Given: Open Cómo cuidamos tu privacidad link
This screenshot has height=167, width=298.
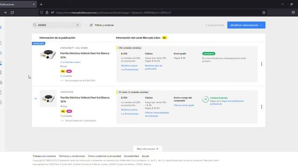Looking at the screenshot, I should [104, 156].
